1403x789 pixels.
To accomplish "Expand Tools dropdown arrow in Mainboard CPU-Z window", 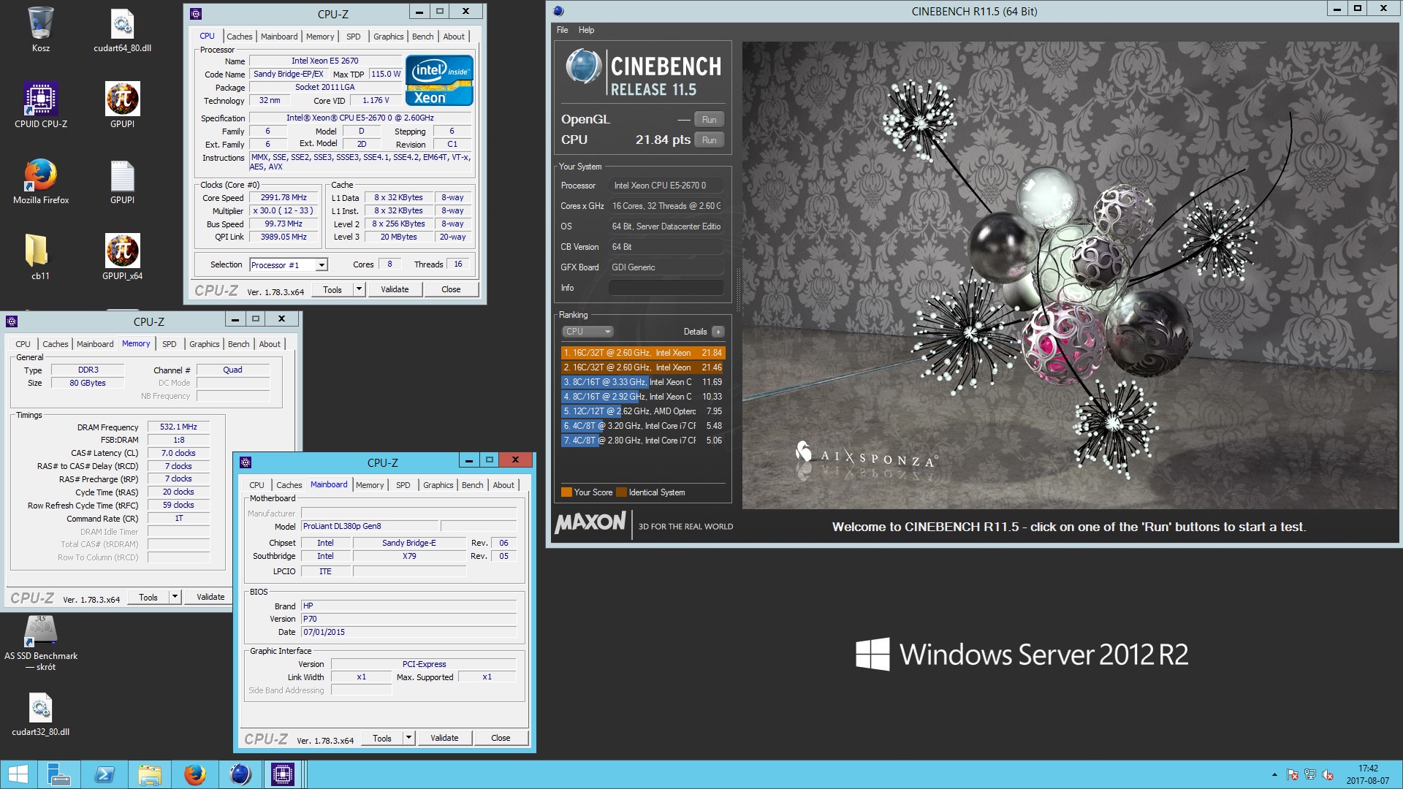I will point(408,738).
